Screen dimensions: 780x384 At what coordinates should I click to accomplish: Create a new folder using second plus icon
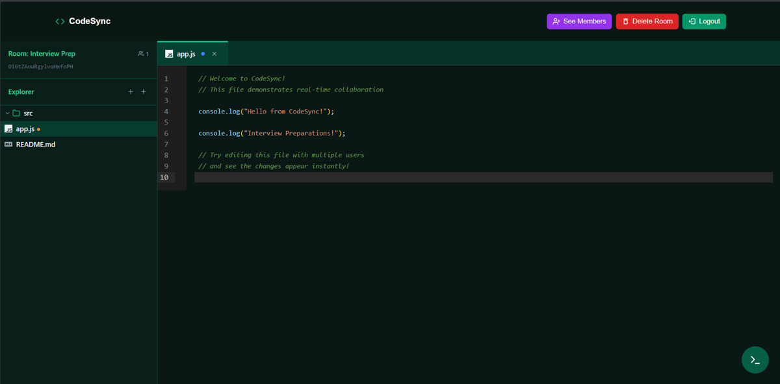pos(143,91)
